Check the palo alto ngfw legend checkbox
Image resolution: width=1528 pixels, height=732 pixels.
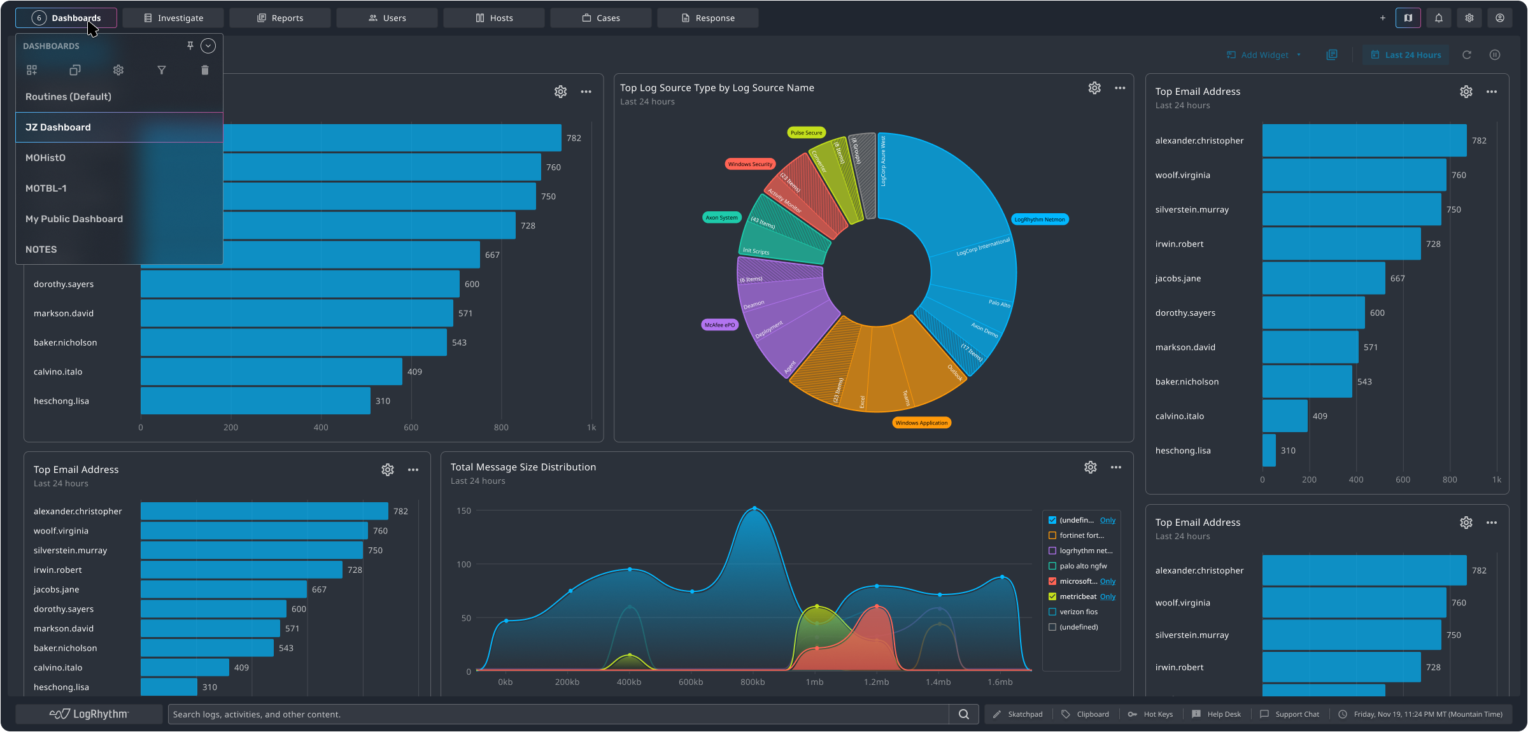pyautogui.click(x=1052, y=566)
